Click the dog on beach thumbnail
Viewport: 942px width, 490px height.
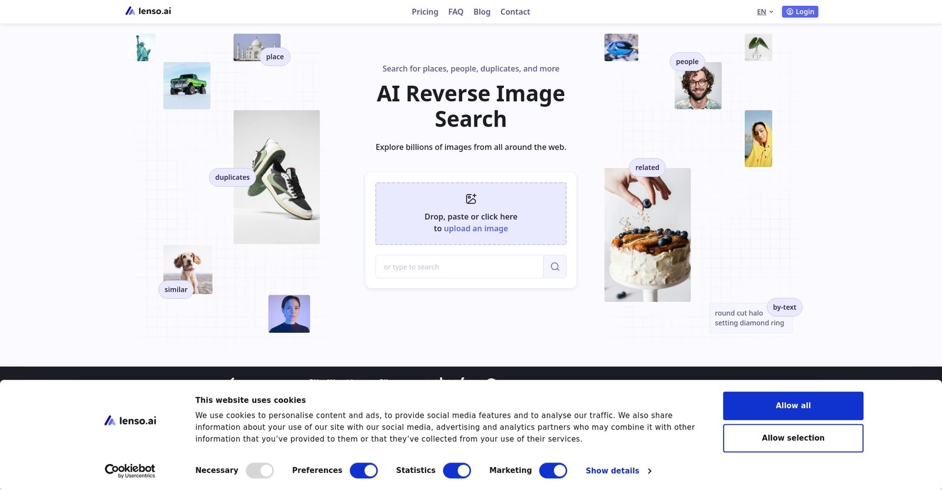click(188, 269)
